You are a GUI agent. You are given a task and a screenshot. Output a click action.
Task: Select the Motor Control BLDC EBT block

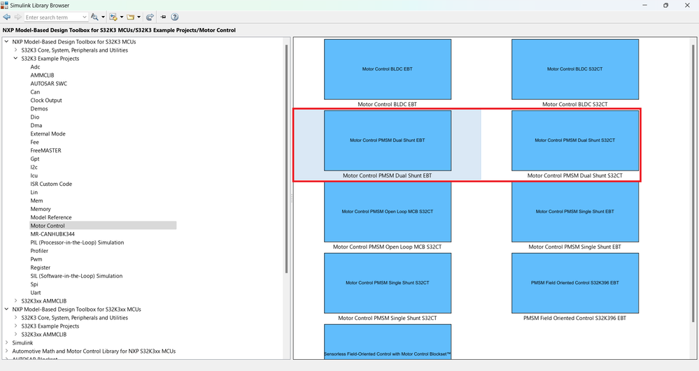click(388, 69)
